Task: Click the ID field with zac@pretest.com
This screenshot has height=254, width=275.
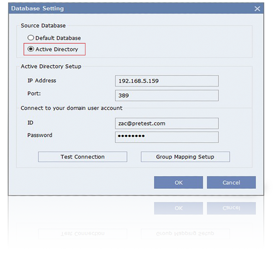Action: (x=167, y=123)
